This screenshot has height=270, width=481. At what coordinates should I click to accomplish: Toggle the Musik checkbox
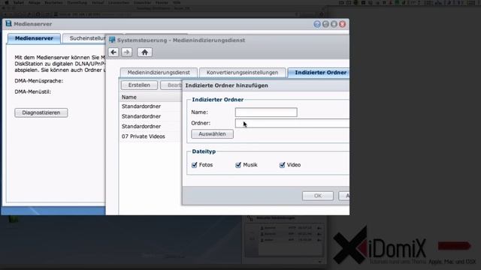tap(238, 165)
